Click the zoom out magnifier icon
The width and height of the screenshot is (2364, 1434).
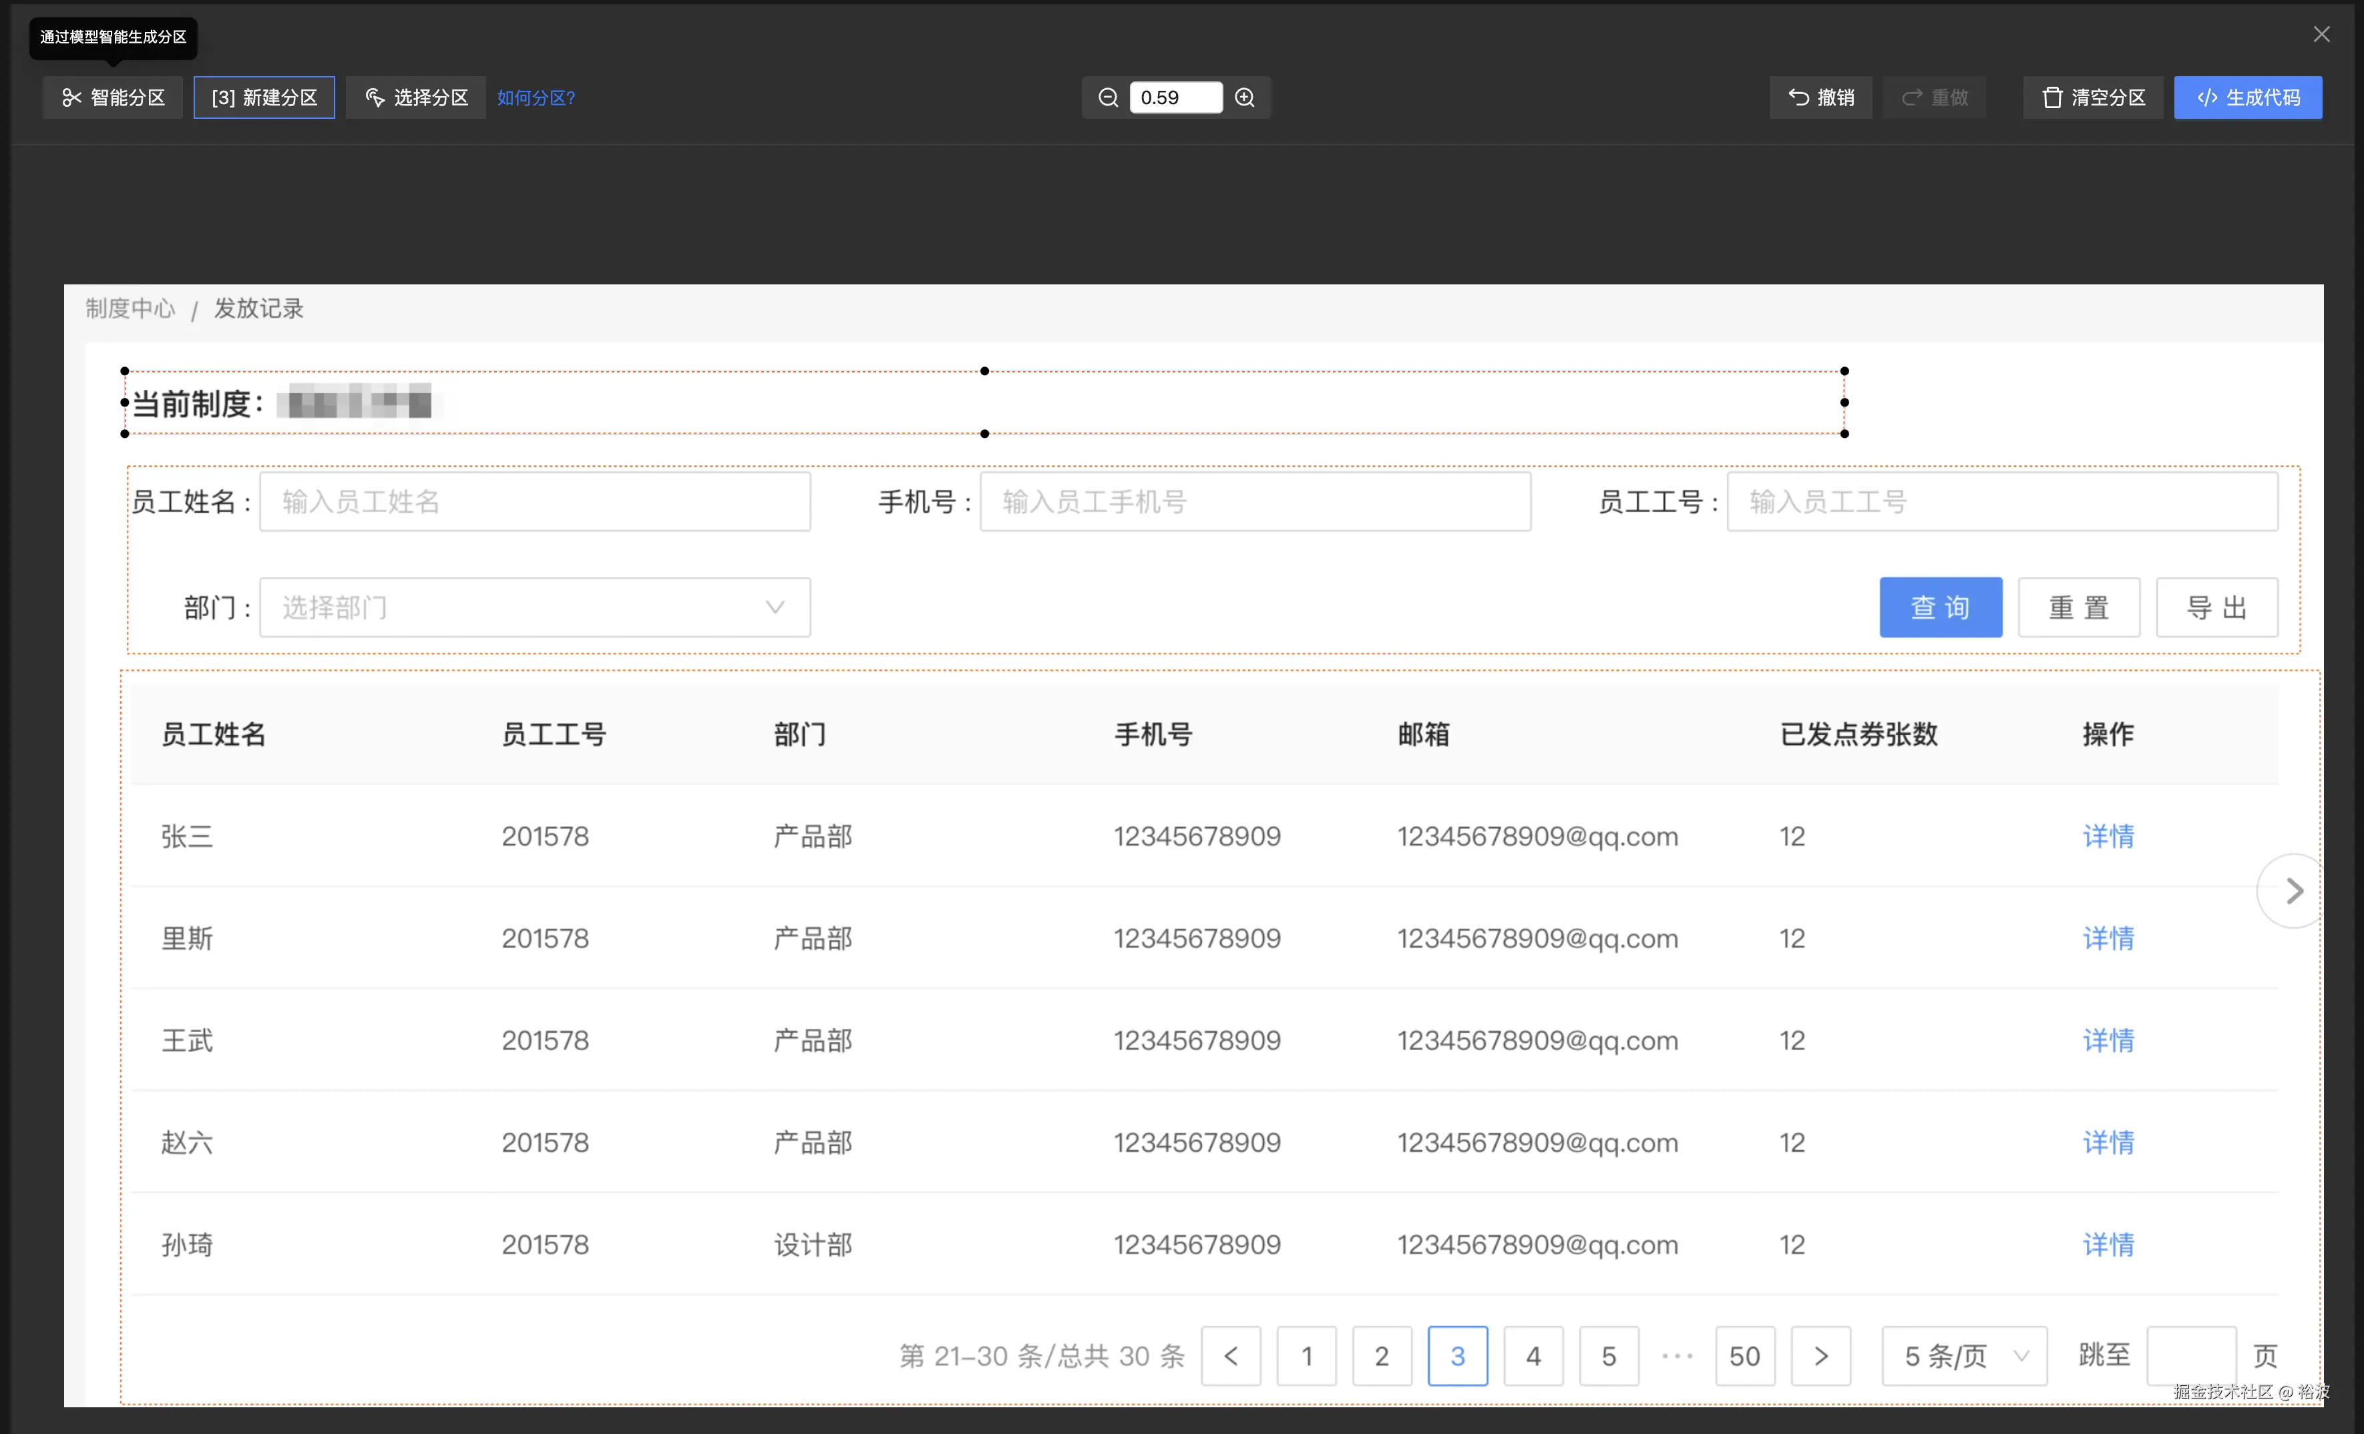point(1107,98)
